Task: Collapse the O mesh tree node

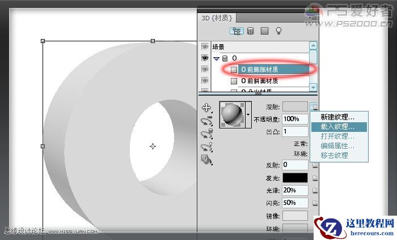Action: click(216, 59)
